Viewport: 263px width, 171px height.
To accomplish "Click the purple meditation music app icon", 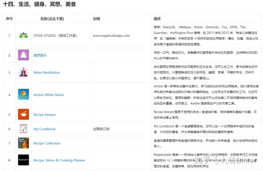I will [23, 55].
